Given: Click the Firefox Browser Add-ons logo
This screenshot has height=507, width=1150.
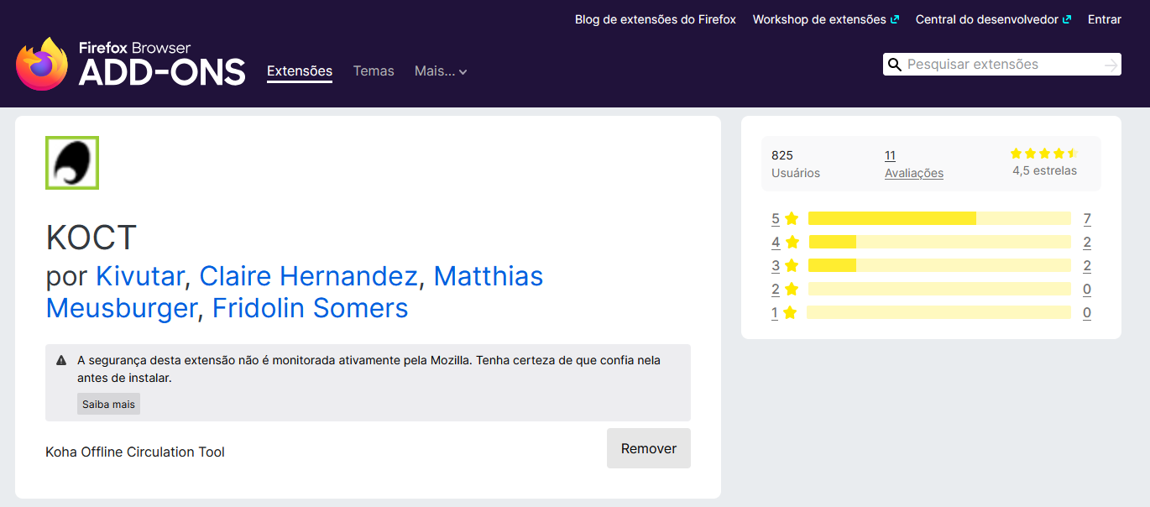Looking at the screenshot, I should pyautogui.click(x=131, y=64).
